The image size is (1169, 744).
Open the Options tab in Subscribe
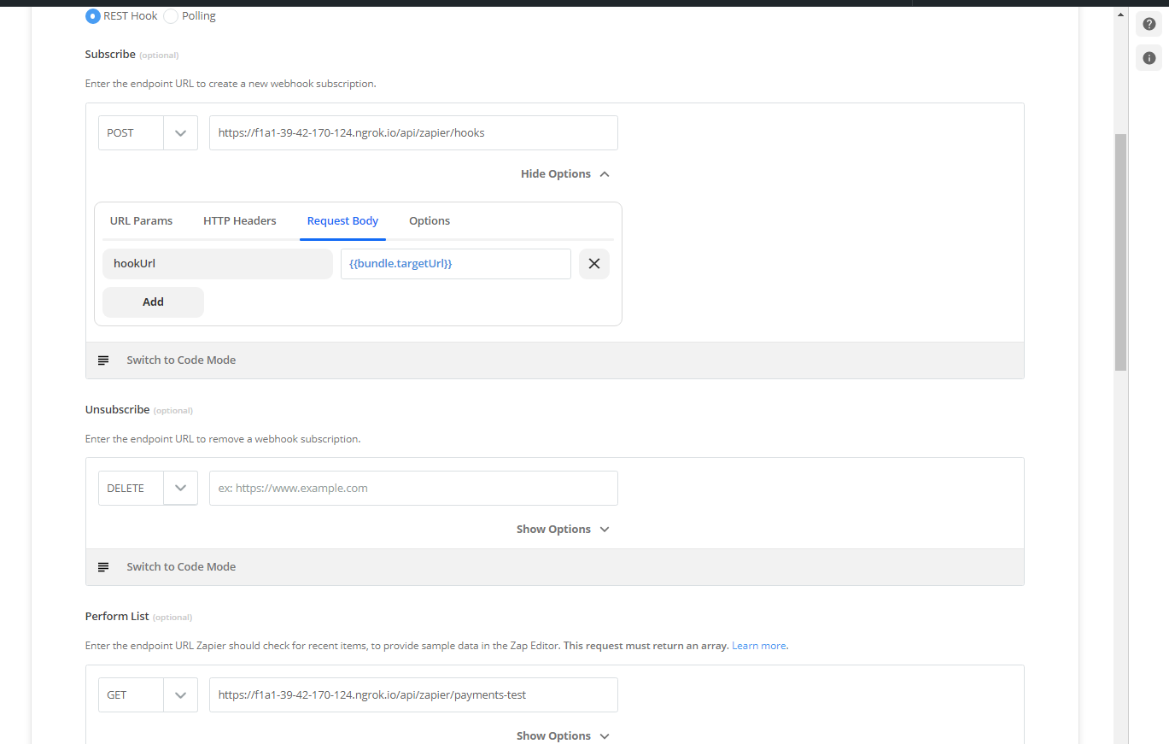(x=430, y=220)
